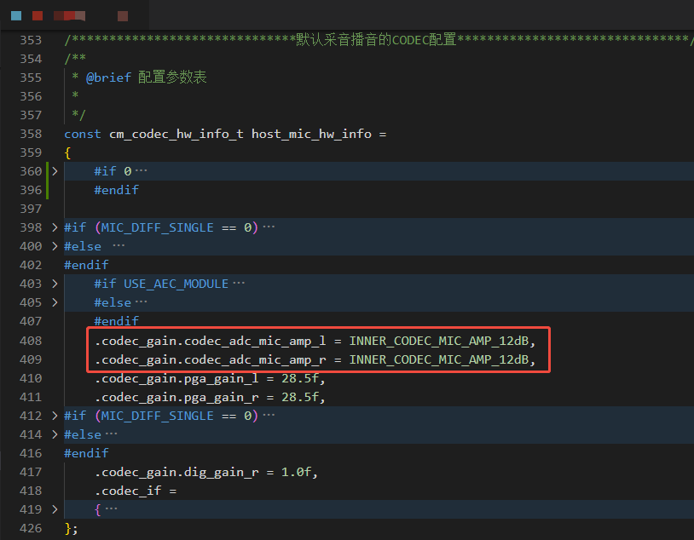Unfold the #else block at line 405
694x540 pixels.
pyautogui.click(x=55, y=302)
